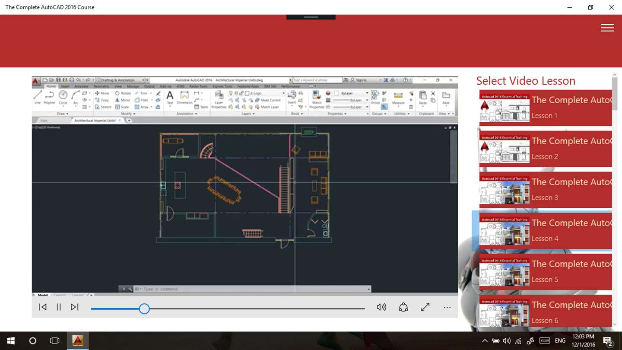Show hidden system tray icons
This screenshot has height=350, width=622.
pos(485,341)
